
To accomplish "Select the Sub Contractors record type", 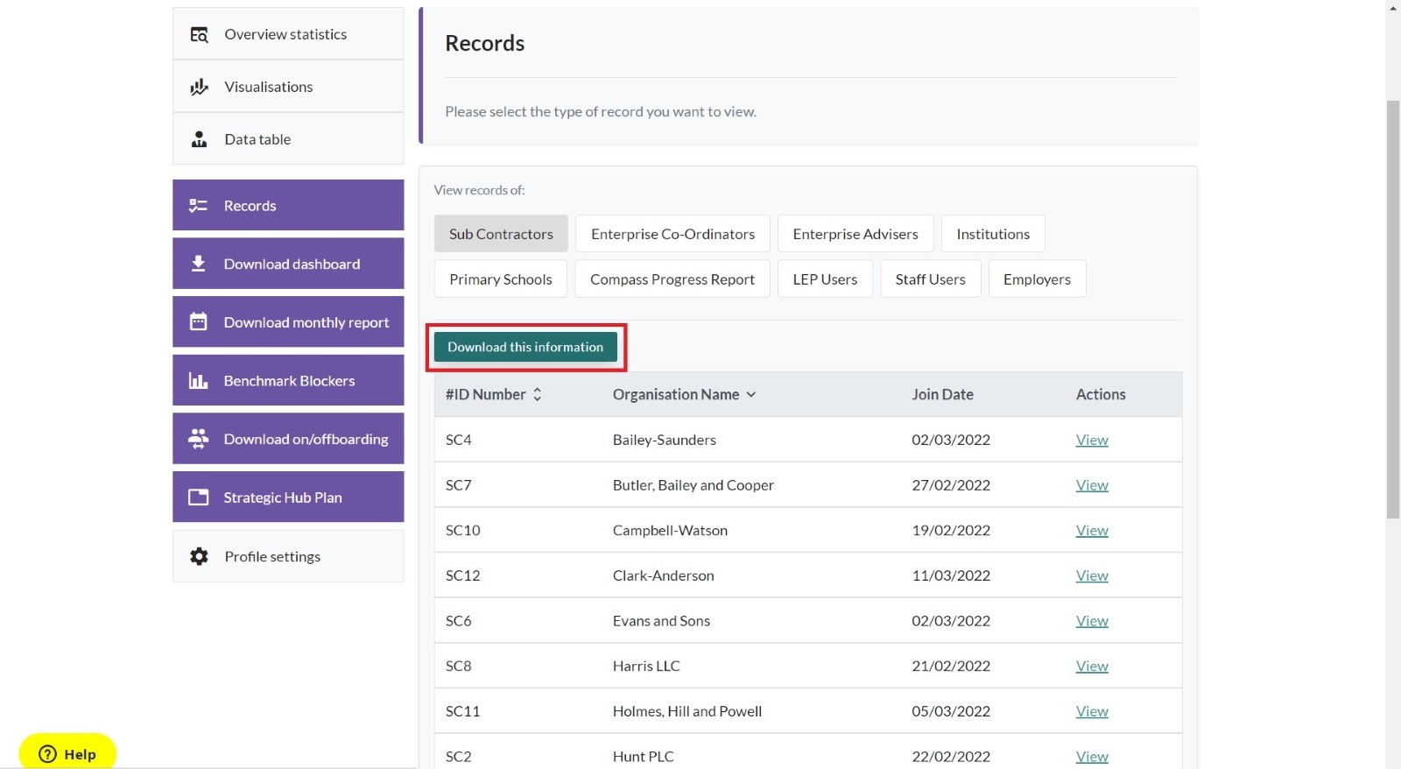I will click(501, 234).
